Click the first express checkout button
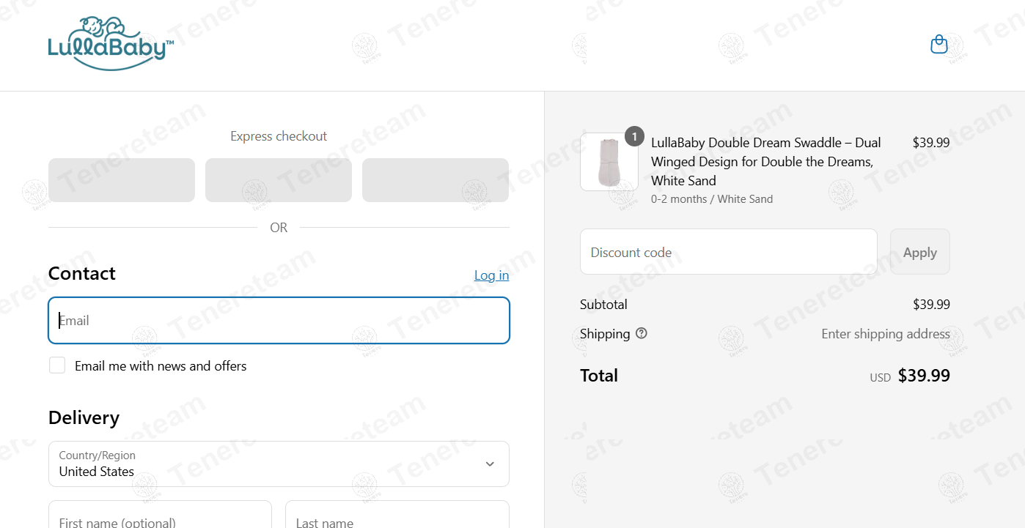The height and width of the screenshot is (528, 1025). click(122, 180)
